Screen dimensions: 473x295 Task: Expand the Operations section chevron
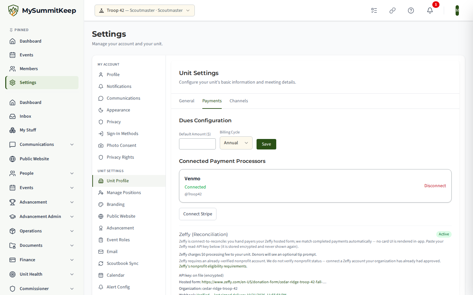pos(72,231)
